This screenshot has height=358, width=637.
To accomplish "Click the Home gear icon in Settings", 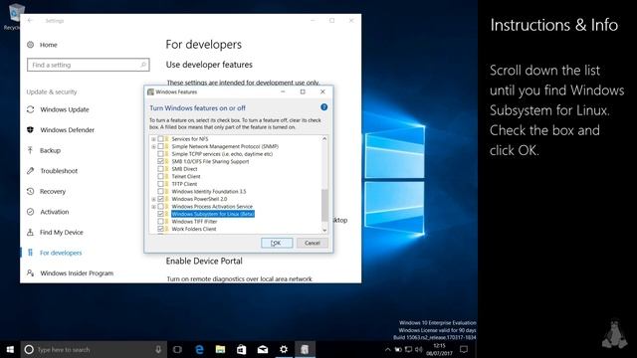I will click(31, 45).
